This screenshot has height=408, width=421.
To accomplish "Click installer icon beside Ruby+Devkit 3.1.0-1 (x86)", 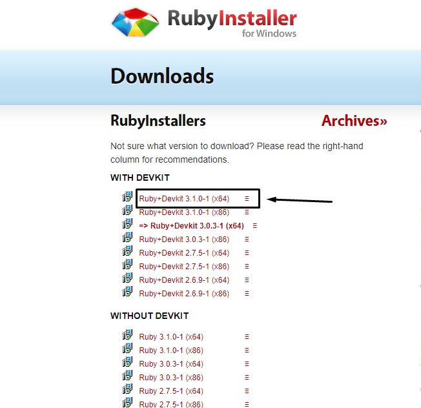I will click(x=128, y=210).
